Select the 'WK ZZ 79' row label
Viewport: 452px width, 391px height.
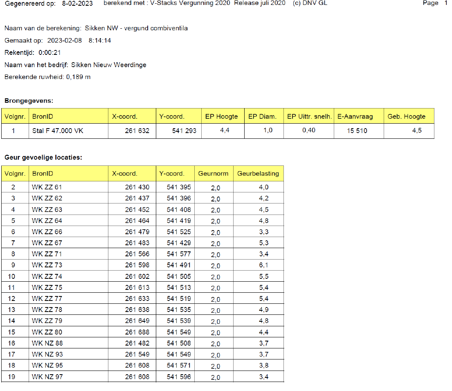47,321
